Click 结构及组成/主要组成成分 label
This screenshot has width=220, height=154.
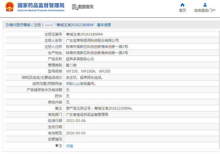[x=42, y=78]
